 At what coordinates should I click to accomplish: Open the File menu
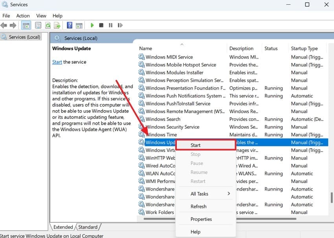(x=6, y=16)
